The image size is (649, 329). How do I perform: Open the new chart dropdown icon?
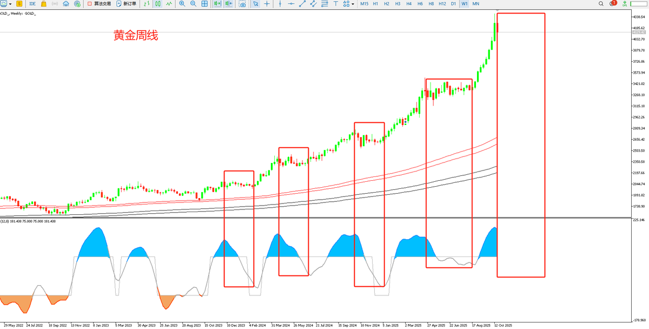point(11,4)
